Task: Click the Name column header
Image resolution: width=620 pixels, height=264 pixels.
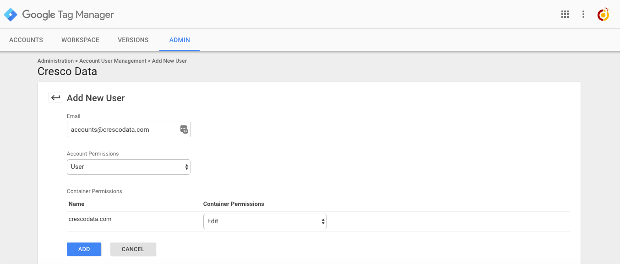Action: [x=76, y=204]
